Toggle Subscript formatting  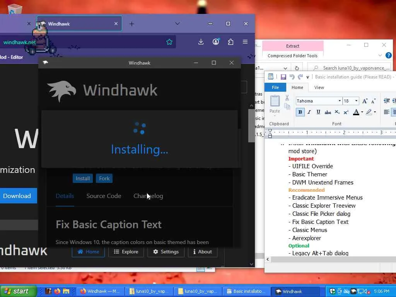[x=337, y=112]
